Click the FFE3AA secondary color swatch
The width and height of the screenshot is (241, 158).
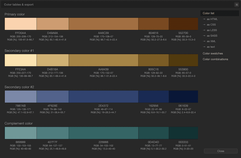[x=21, y=60]
